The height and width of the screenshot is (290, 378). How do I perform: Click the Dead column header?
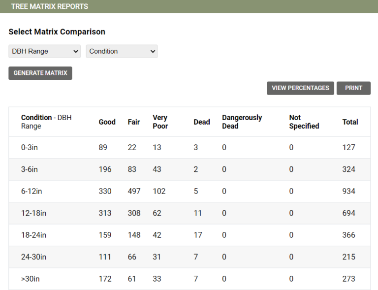202,122
